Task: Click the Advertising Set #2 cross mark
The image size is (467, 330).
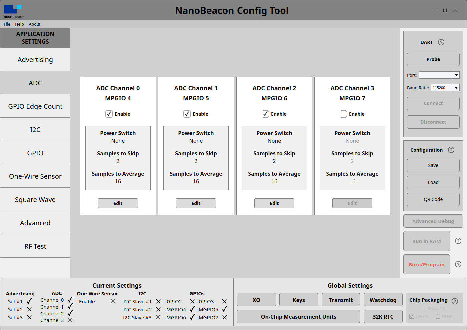Action: (x=29, y=309)
